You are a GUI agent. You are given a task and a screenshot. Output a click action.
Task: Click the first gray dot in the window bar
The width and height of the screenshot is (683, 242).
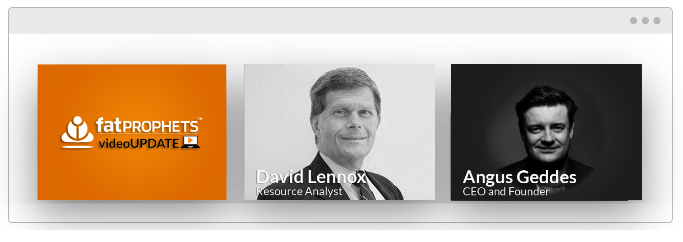click(634, 21)
